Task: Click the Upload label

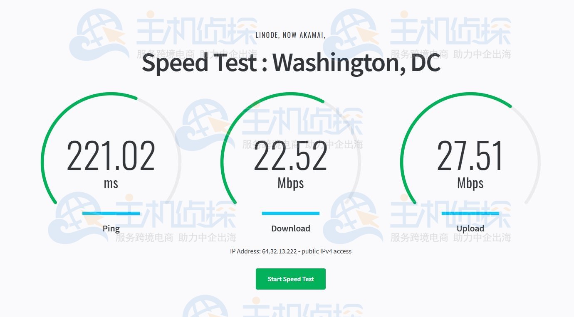Action: (x=470, y=229)
